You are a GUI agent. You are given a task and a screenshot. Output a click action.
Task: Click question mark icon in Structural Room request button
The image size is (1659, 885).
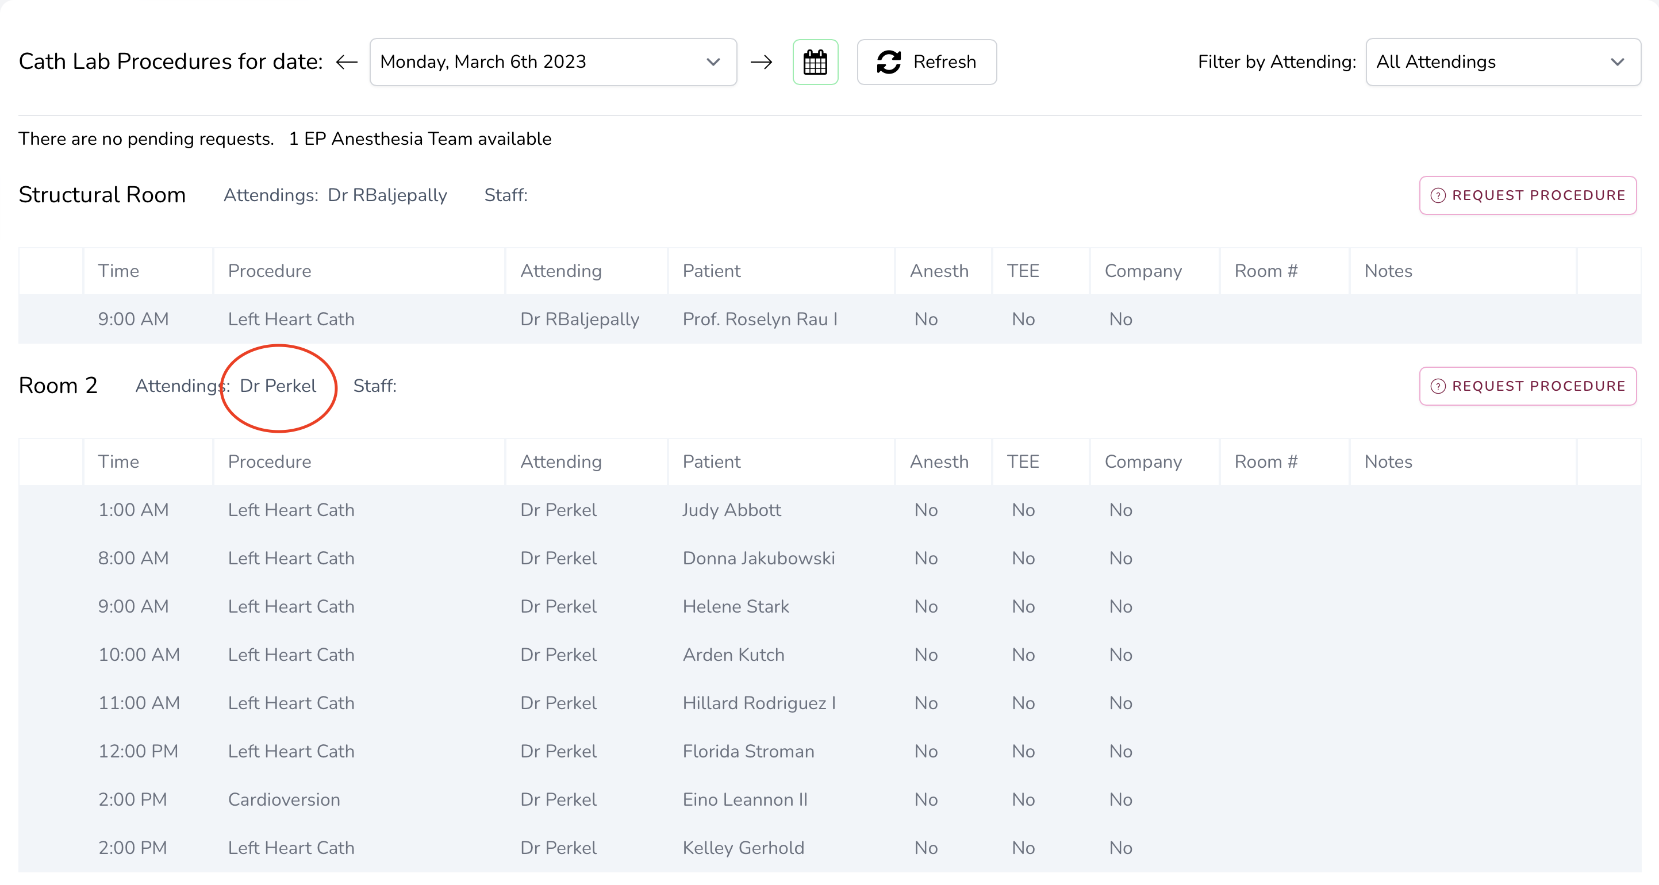pyautogui.click(x=1438, y=195)
